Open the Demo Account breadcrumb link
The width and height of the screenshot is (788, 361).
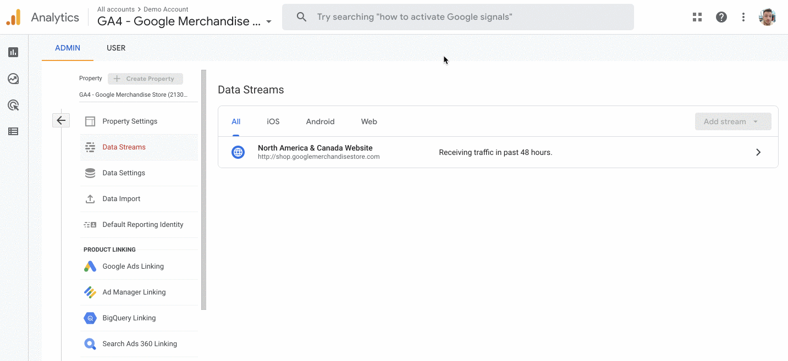click(x=166, y=9)
